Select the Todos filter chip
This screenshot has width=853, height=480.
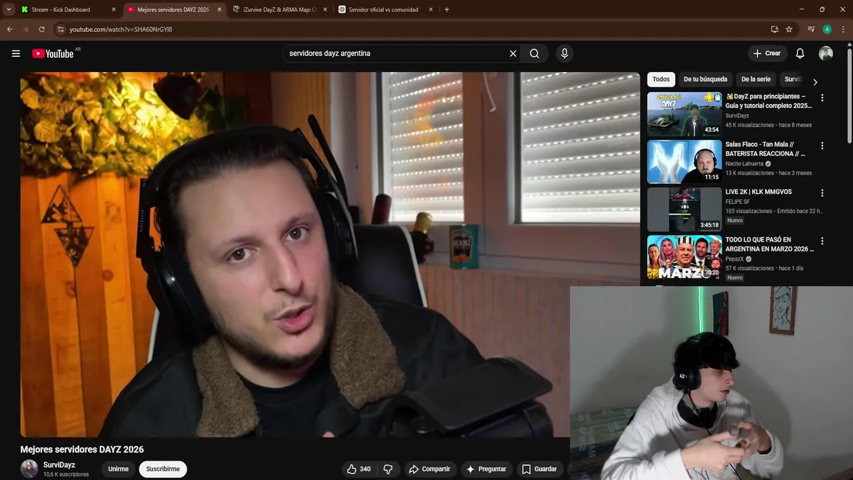[661, 79]
